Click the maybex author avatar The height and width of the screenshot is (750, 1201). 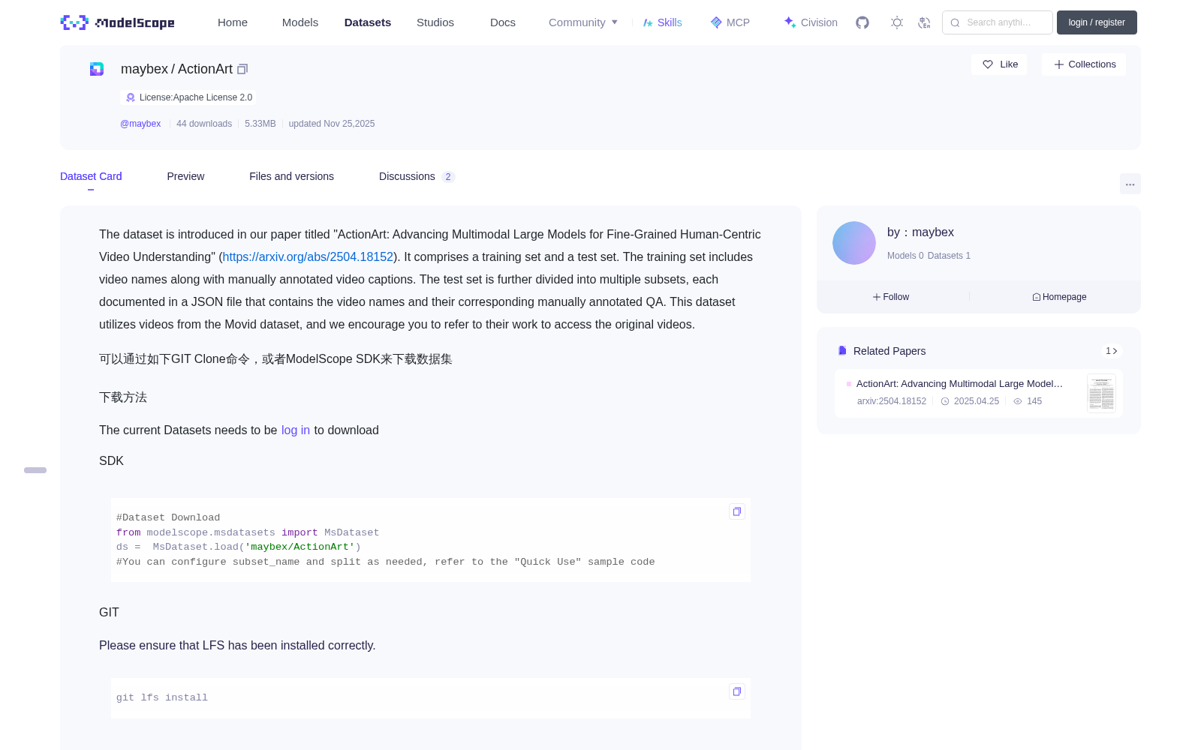pos(854,243)
